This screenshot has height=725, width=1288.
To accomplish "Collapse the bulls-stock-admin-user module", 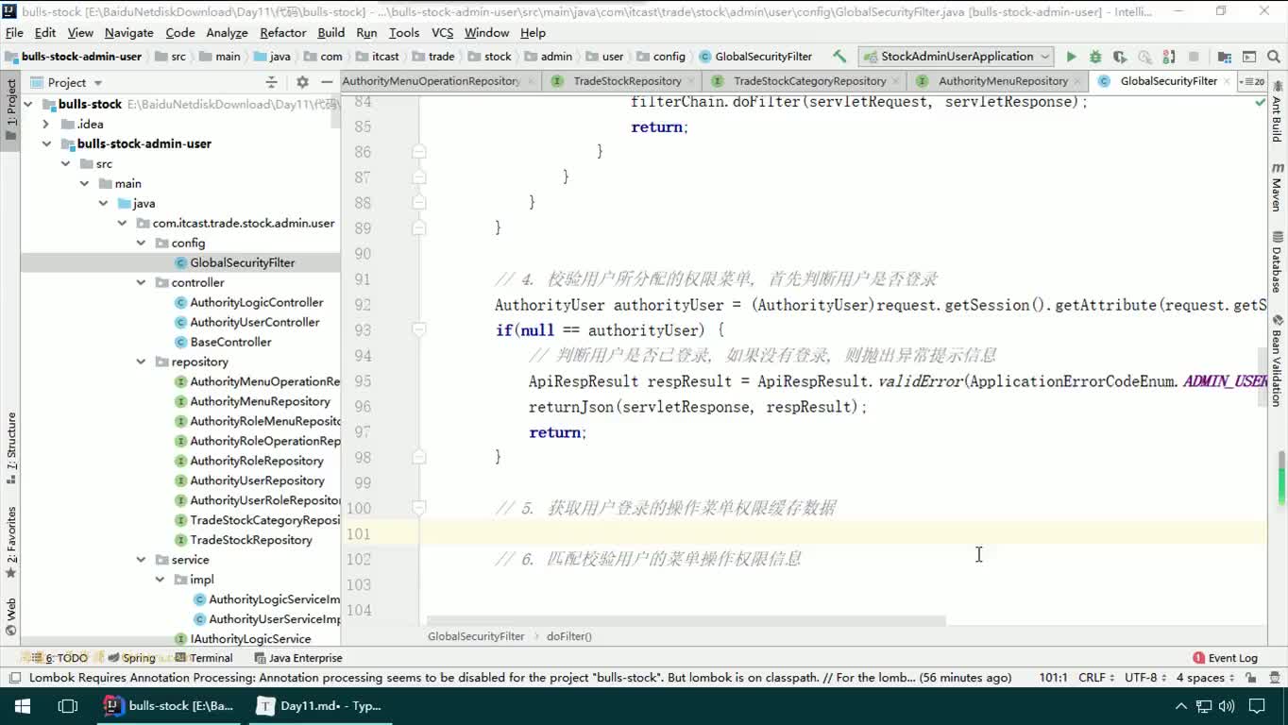I will coord(46,143).
